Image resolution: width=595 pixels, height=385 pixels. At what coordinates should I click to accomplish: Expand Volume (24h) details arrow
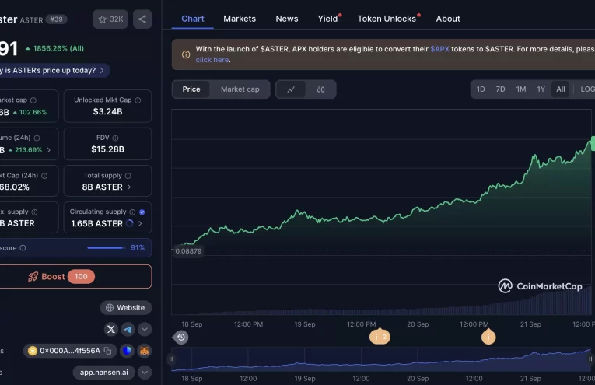pyautogui.click(x=48, y=150)
